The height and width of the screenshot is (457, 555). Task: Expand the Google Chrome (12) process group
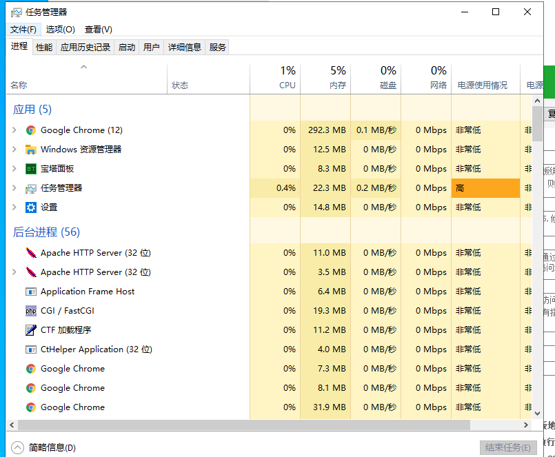[x=14, y=130]
